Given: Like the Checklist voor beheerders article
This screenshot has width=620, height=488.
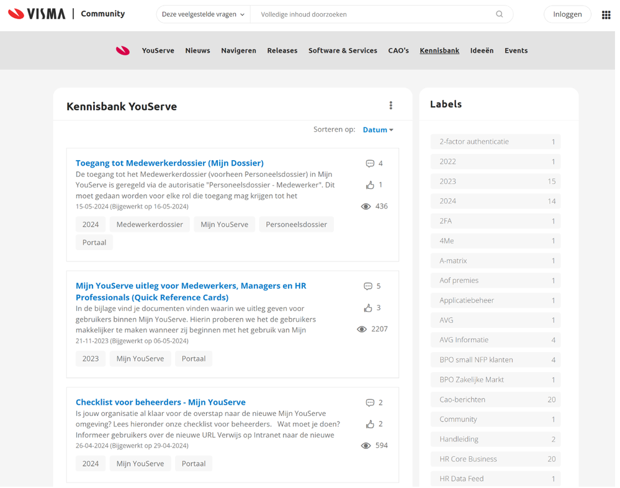Looking at the screenshot, I should point(370,424).
